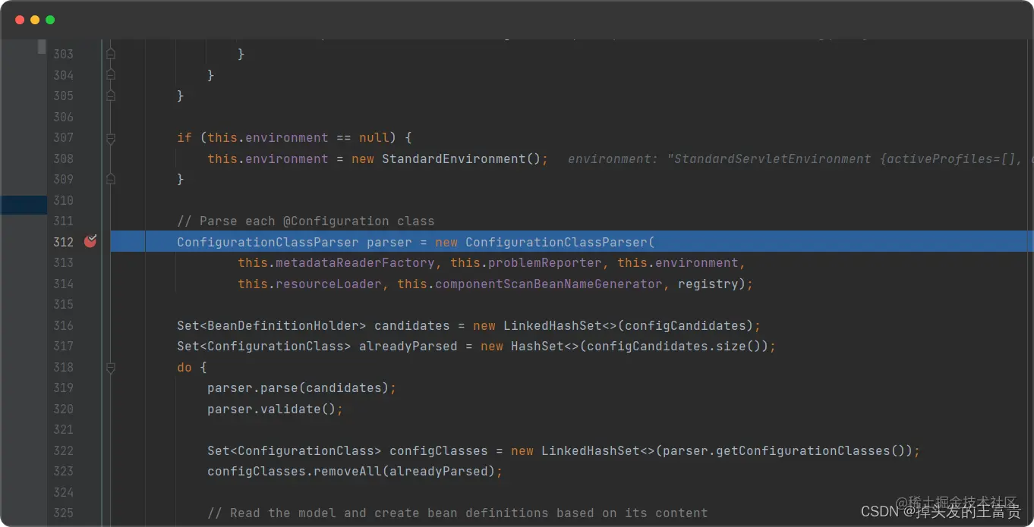Click Set<ConfigurationClass> on line 317
The width and height of the screenshot is (1034, 527).
click(x=264, y=346)
